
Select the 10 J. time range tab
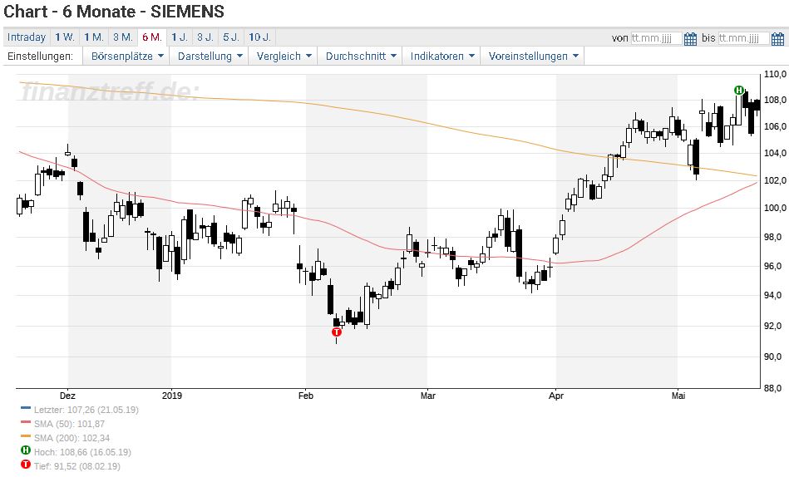260,37
